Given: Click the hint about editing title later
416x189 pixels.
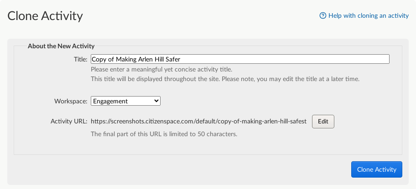Looking at the screenshot, I should click(225, 79).
